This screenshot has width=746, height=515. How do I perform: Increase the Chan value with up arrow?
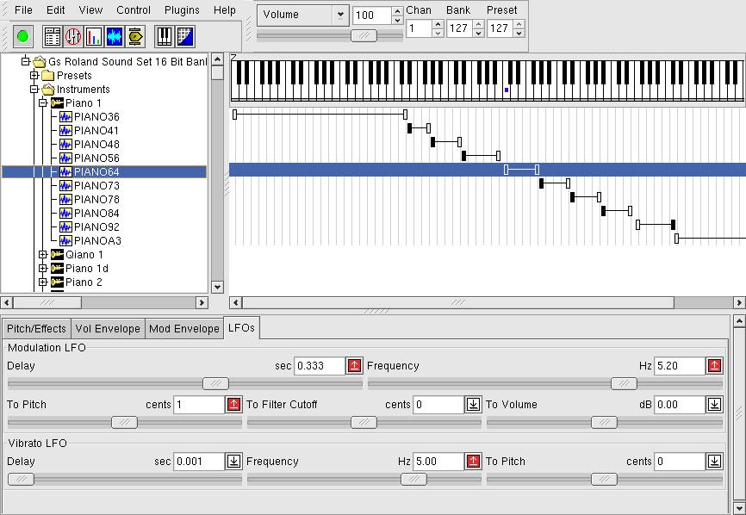pyautogui.click(x=437, y=24)
